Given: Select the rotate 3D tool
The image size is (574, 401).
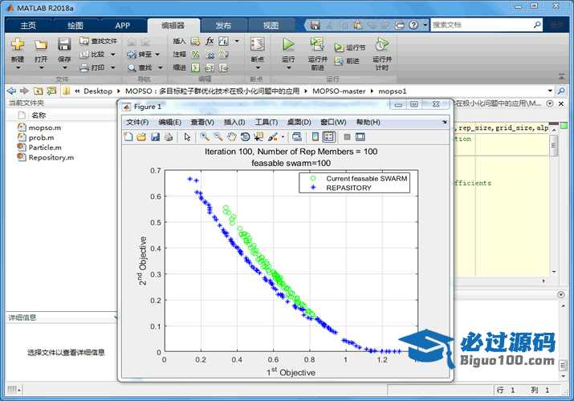Looking at the screenshot, I should (246, 137).
